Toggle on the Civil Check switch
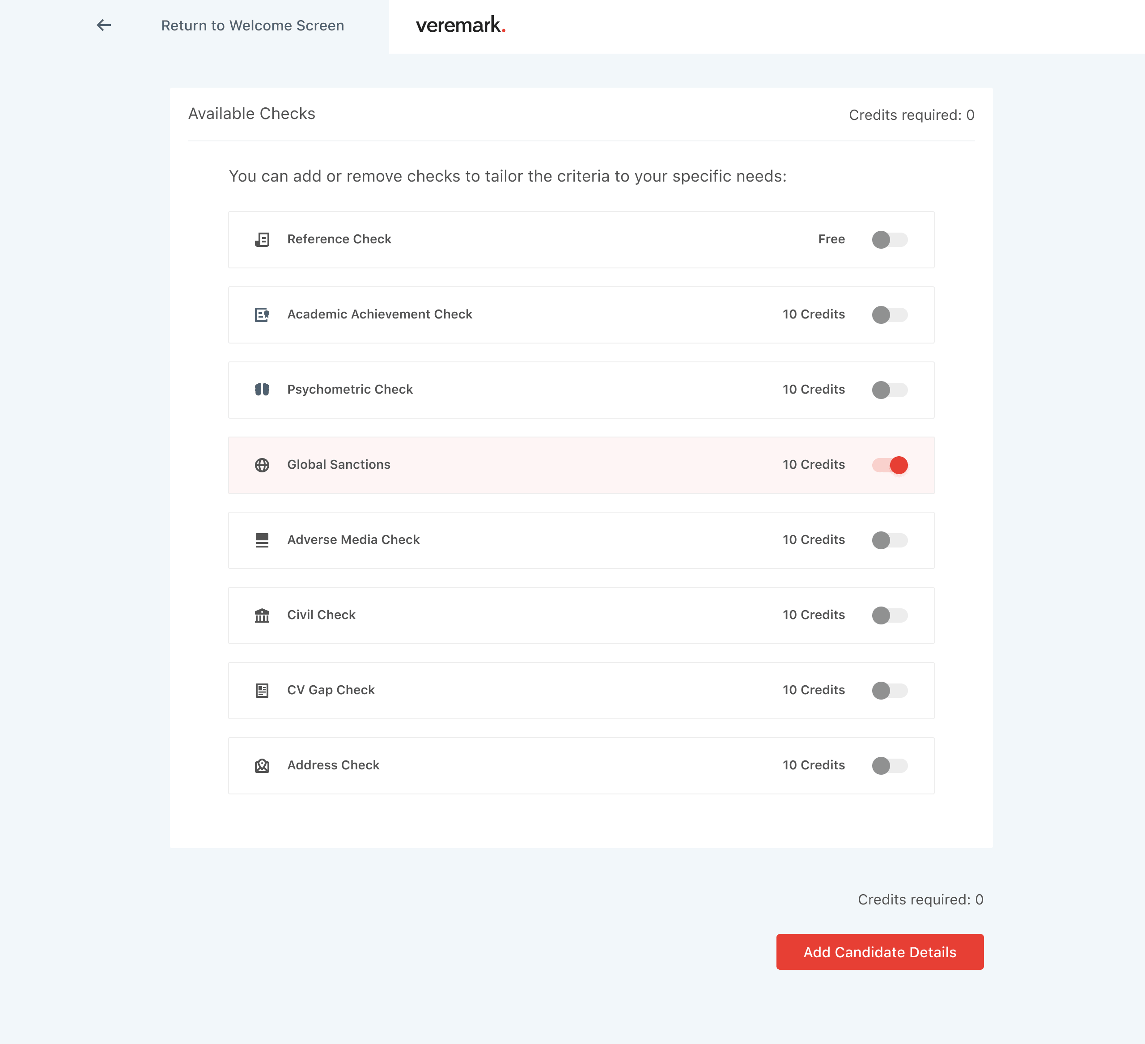The image size is (1145, 1044). tap(890, 615)
